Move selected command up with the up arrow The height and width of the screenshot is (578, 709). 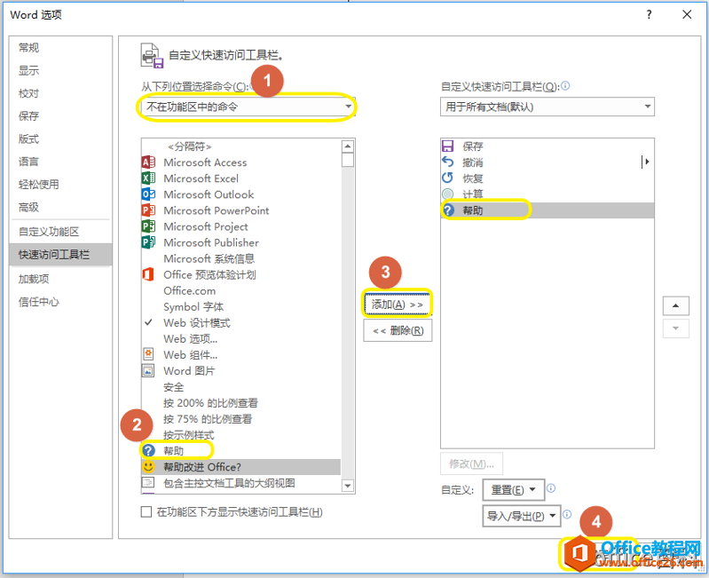click(675, 305)
